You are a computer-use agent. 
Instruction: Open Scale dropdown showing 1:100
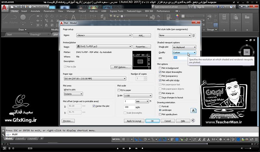tap(137, 96)
